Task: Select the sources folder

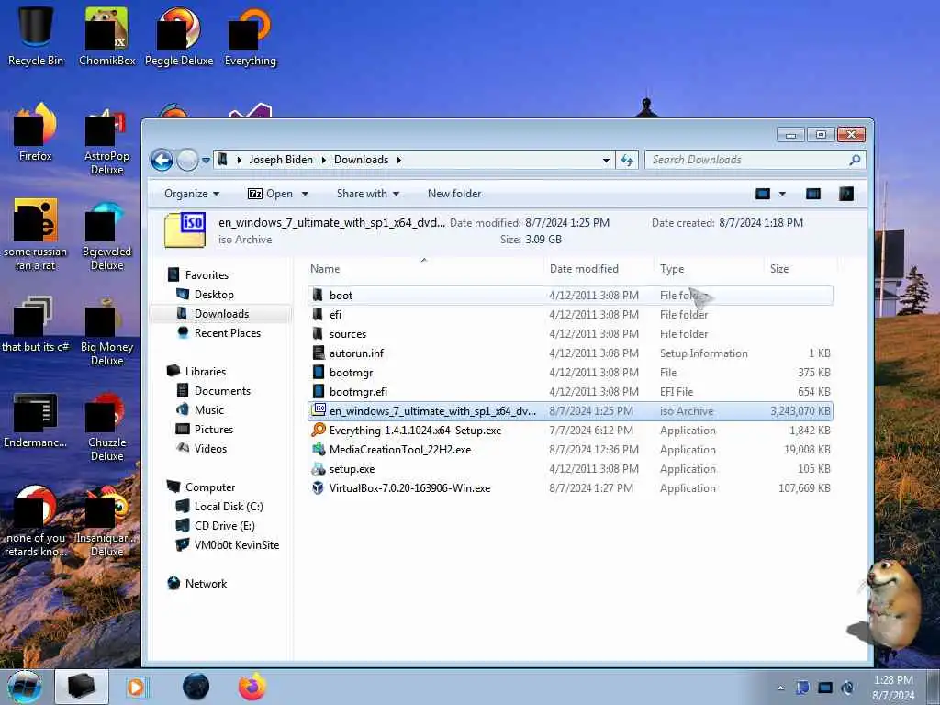Action: click(x=569, y=334)
